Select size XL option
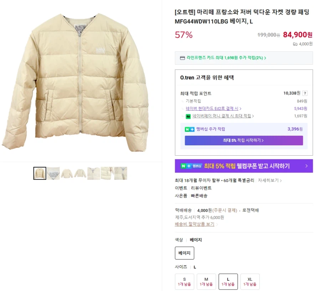Viewport: 321px width, 291px height. (x=250, y=281)
